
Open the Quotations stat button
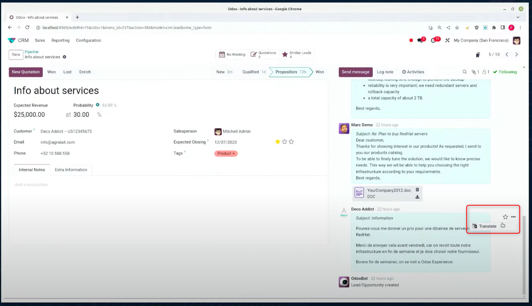(x=263, y=55)
